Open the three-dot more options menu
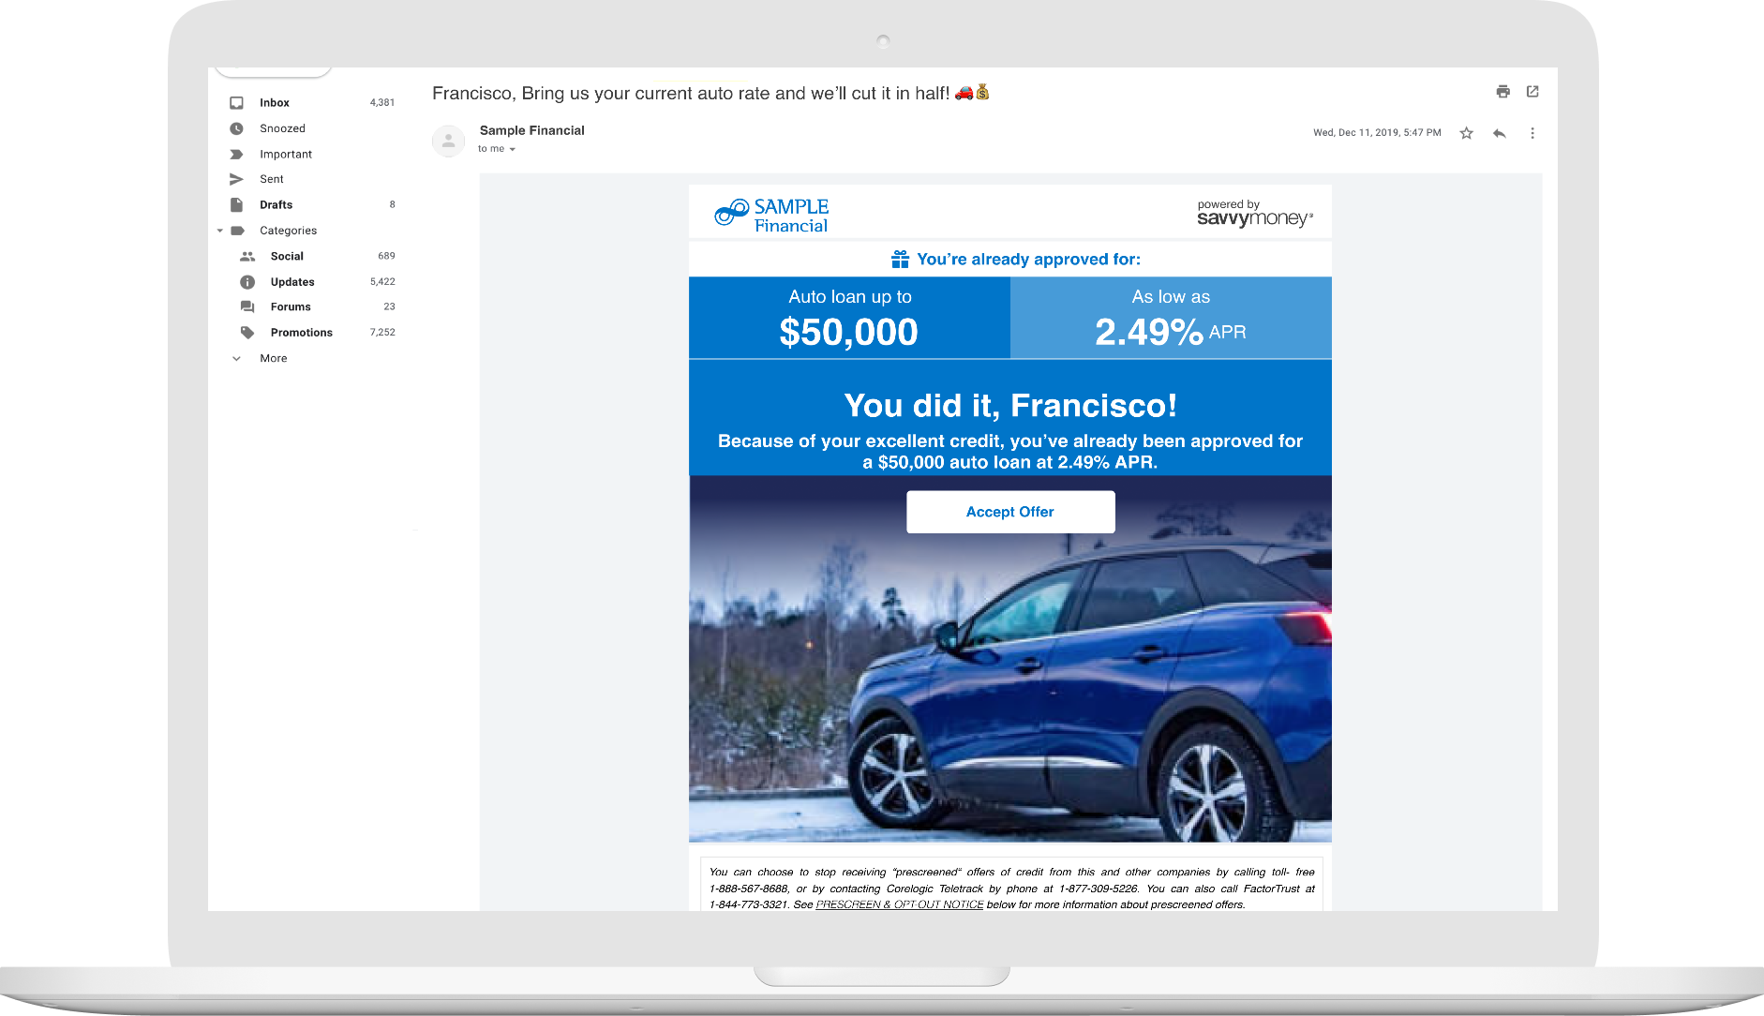Image resolution: width=1764 pixels, height=1016 pixels. coord(1532,133)
